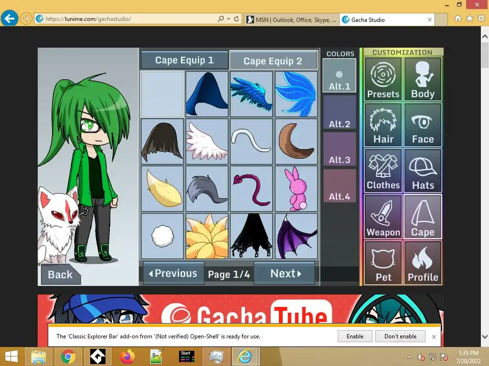Viewport: 489px width, 366px height.
Task: Select the Alt.1 color swatch
Action: pos(340,76)
